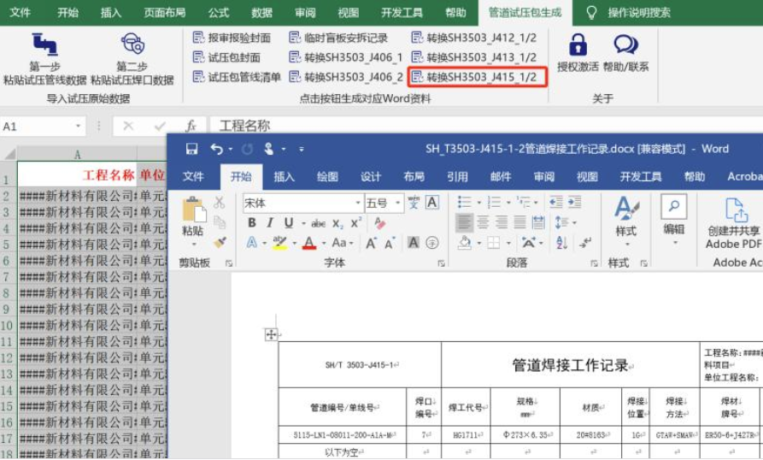Click 报审报验封面 button
This screenshot has height=460, width=763.
tap(232, 38)
